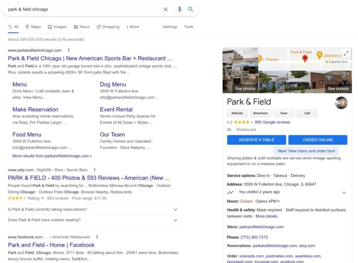Open the Yelp PARK & FIELD result
The width and height of the screenshot is (358, 263).
point(89,178)
